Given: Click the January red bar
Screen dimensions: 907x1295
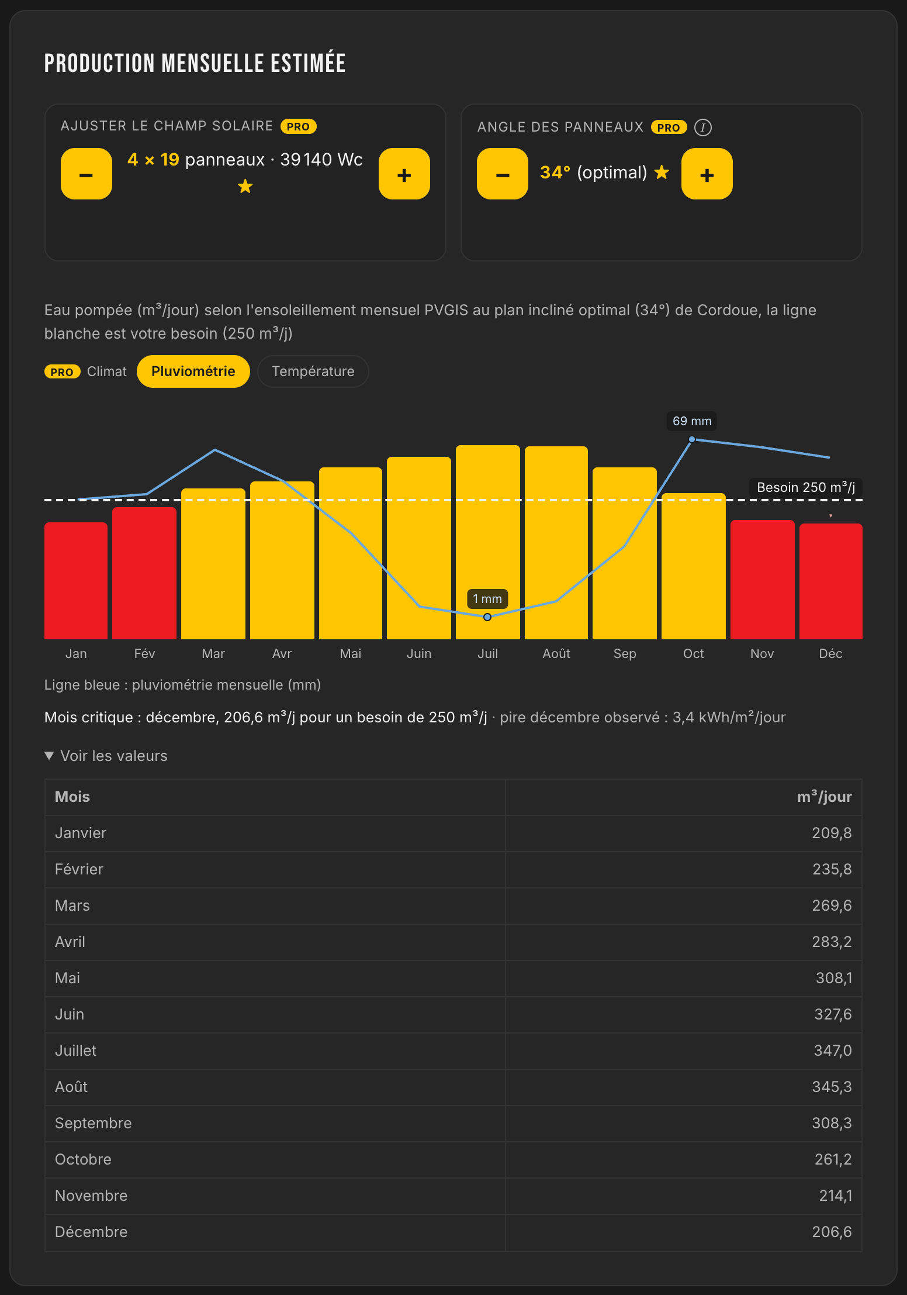Looking at the screenshot, I should 76,581.
